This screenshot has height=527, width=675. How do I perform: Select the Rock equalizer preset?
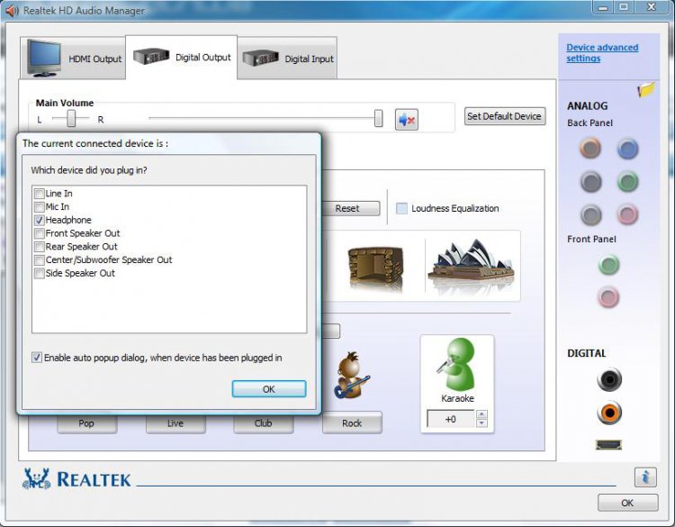coord(352,423)
